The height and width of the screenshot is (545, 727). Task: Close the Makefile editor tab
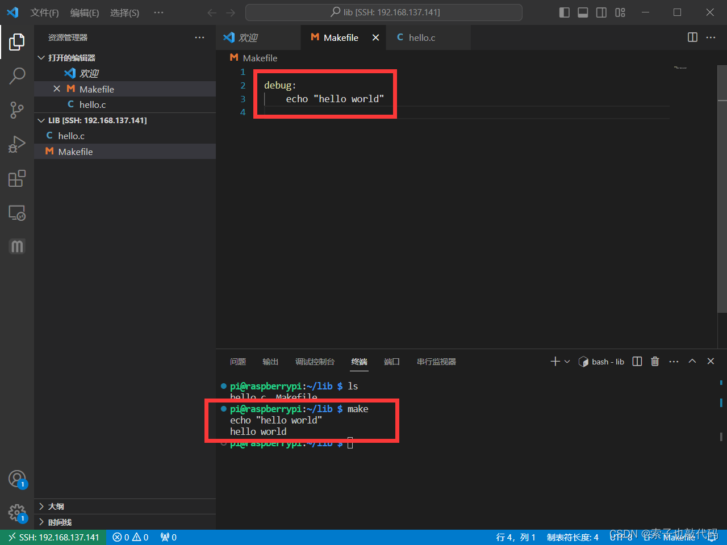[375, 37]
